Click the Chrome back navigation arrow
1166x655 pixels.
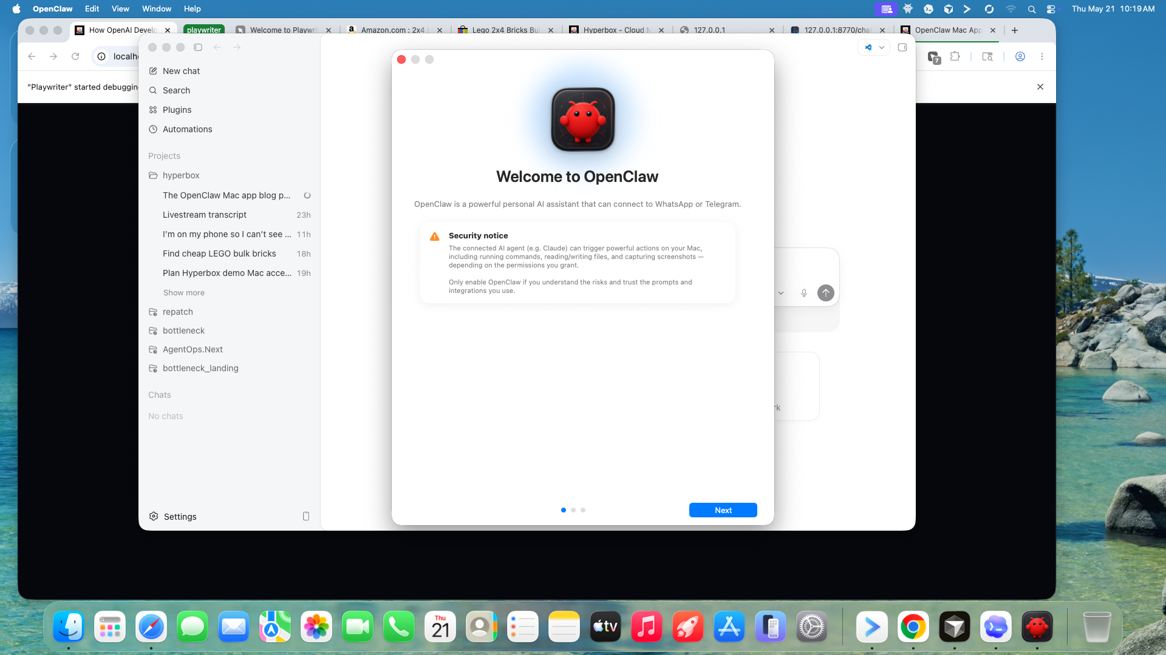click(32, 56)
